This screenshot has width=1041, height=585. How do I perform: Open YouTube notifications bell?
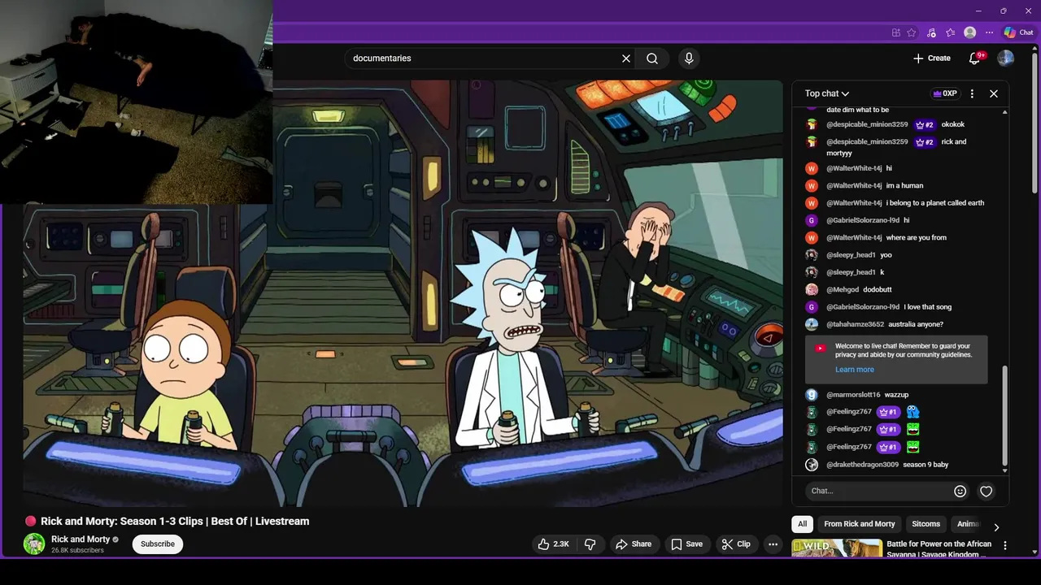tap(975, 58)
